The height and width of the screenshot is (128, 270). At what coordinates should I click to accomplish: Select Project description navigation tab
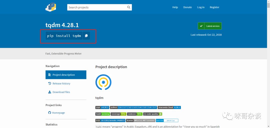(66, 75)
